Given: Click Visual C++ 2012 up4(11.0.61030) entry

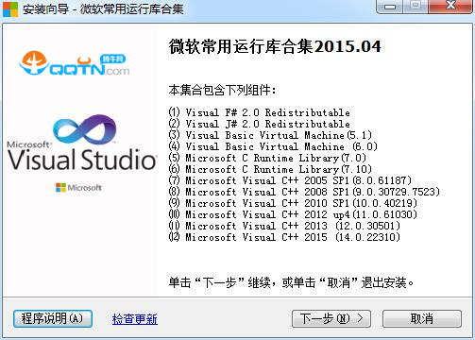Looking at the screenshot, I should point(293,214).
